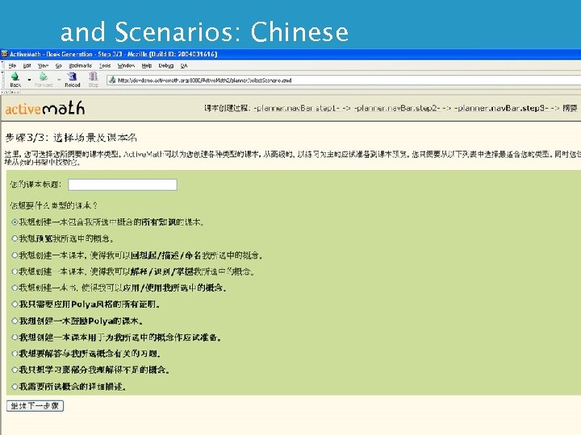Select the fifth radio option in the list
The width and height of the screenshot is (581, 435).
click(15, 288)
